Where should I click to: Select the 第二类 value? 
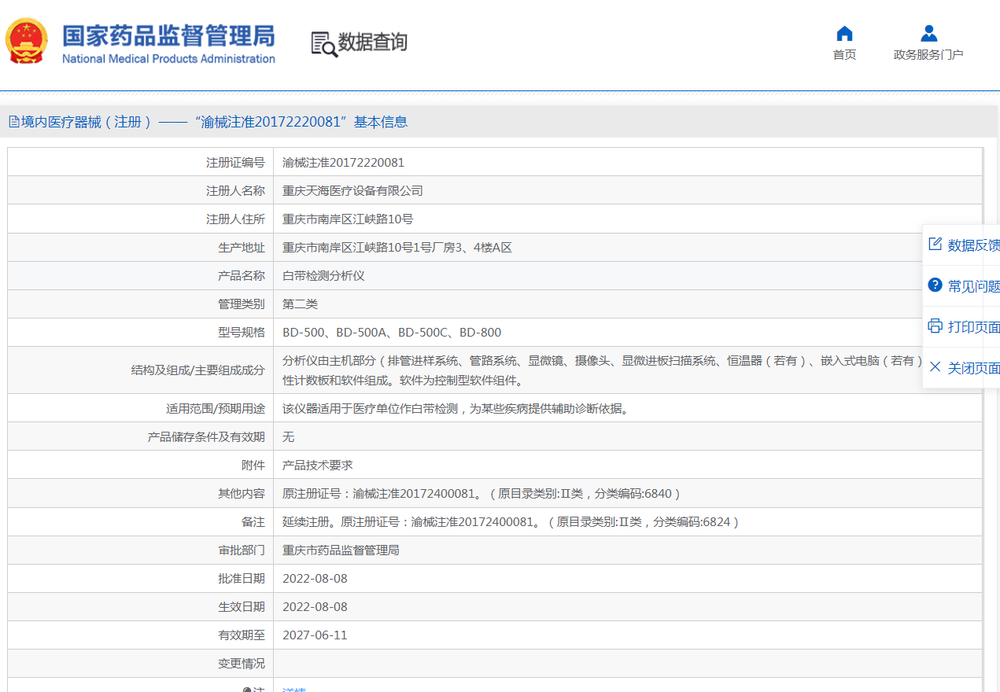(300, 304)
